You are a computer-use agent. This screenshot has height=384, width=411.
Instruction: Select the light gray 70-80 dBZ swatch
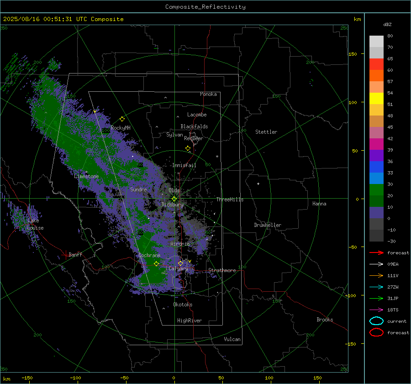pos(376,42)
